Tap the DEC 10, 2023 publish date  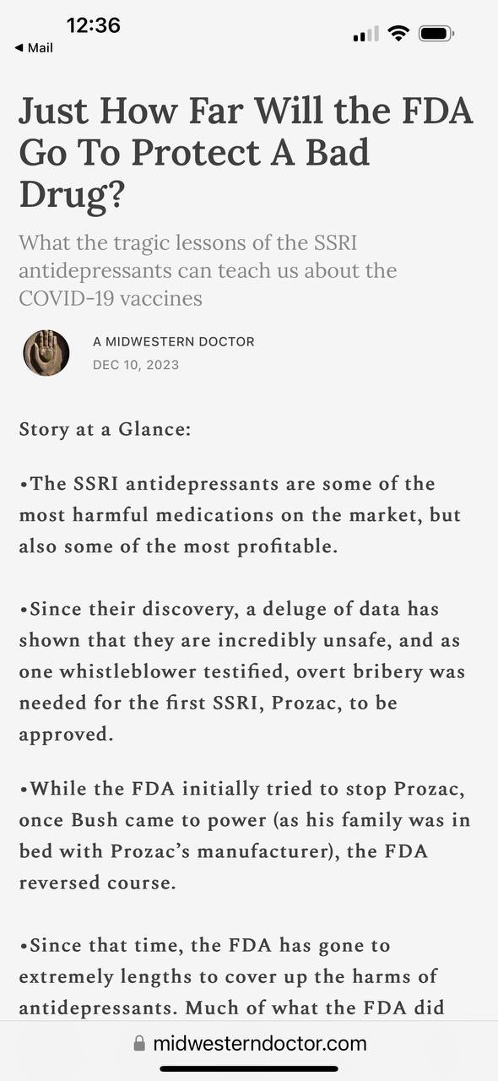[x=136, y=365]
